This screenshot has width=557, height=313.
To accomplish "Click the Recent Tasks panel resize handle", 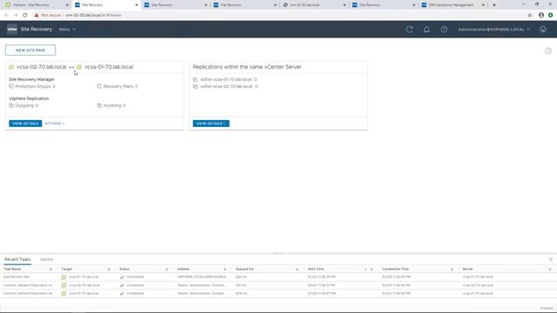I will (278, 253).
